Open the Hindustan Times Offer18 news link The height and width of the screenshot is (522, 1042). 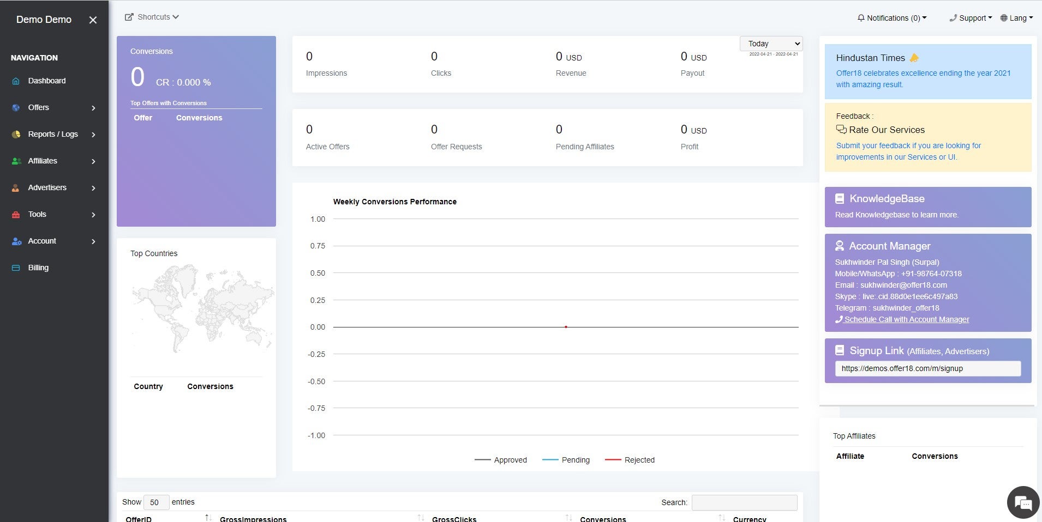coord(923,79)
